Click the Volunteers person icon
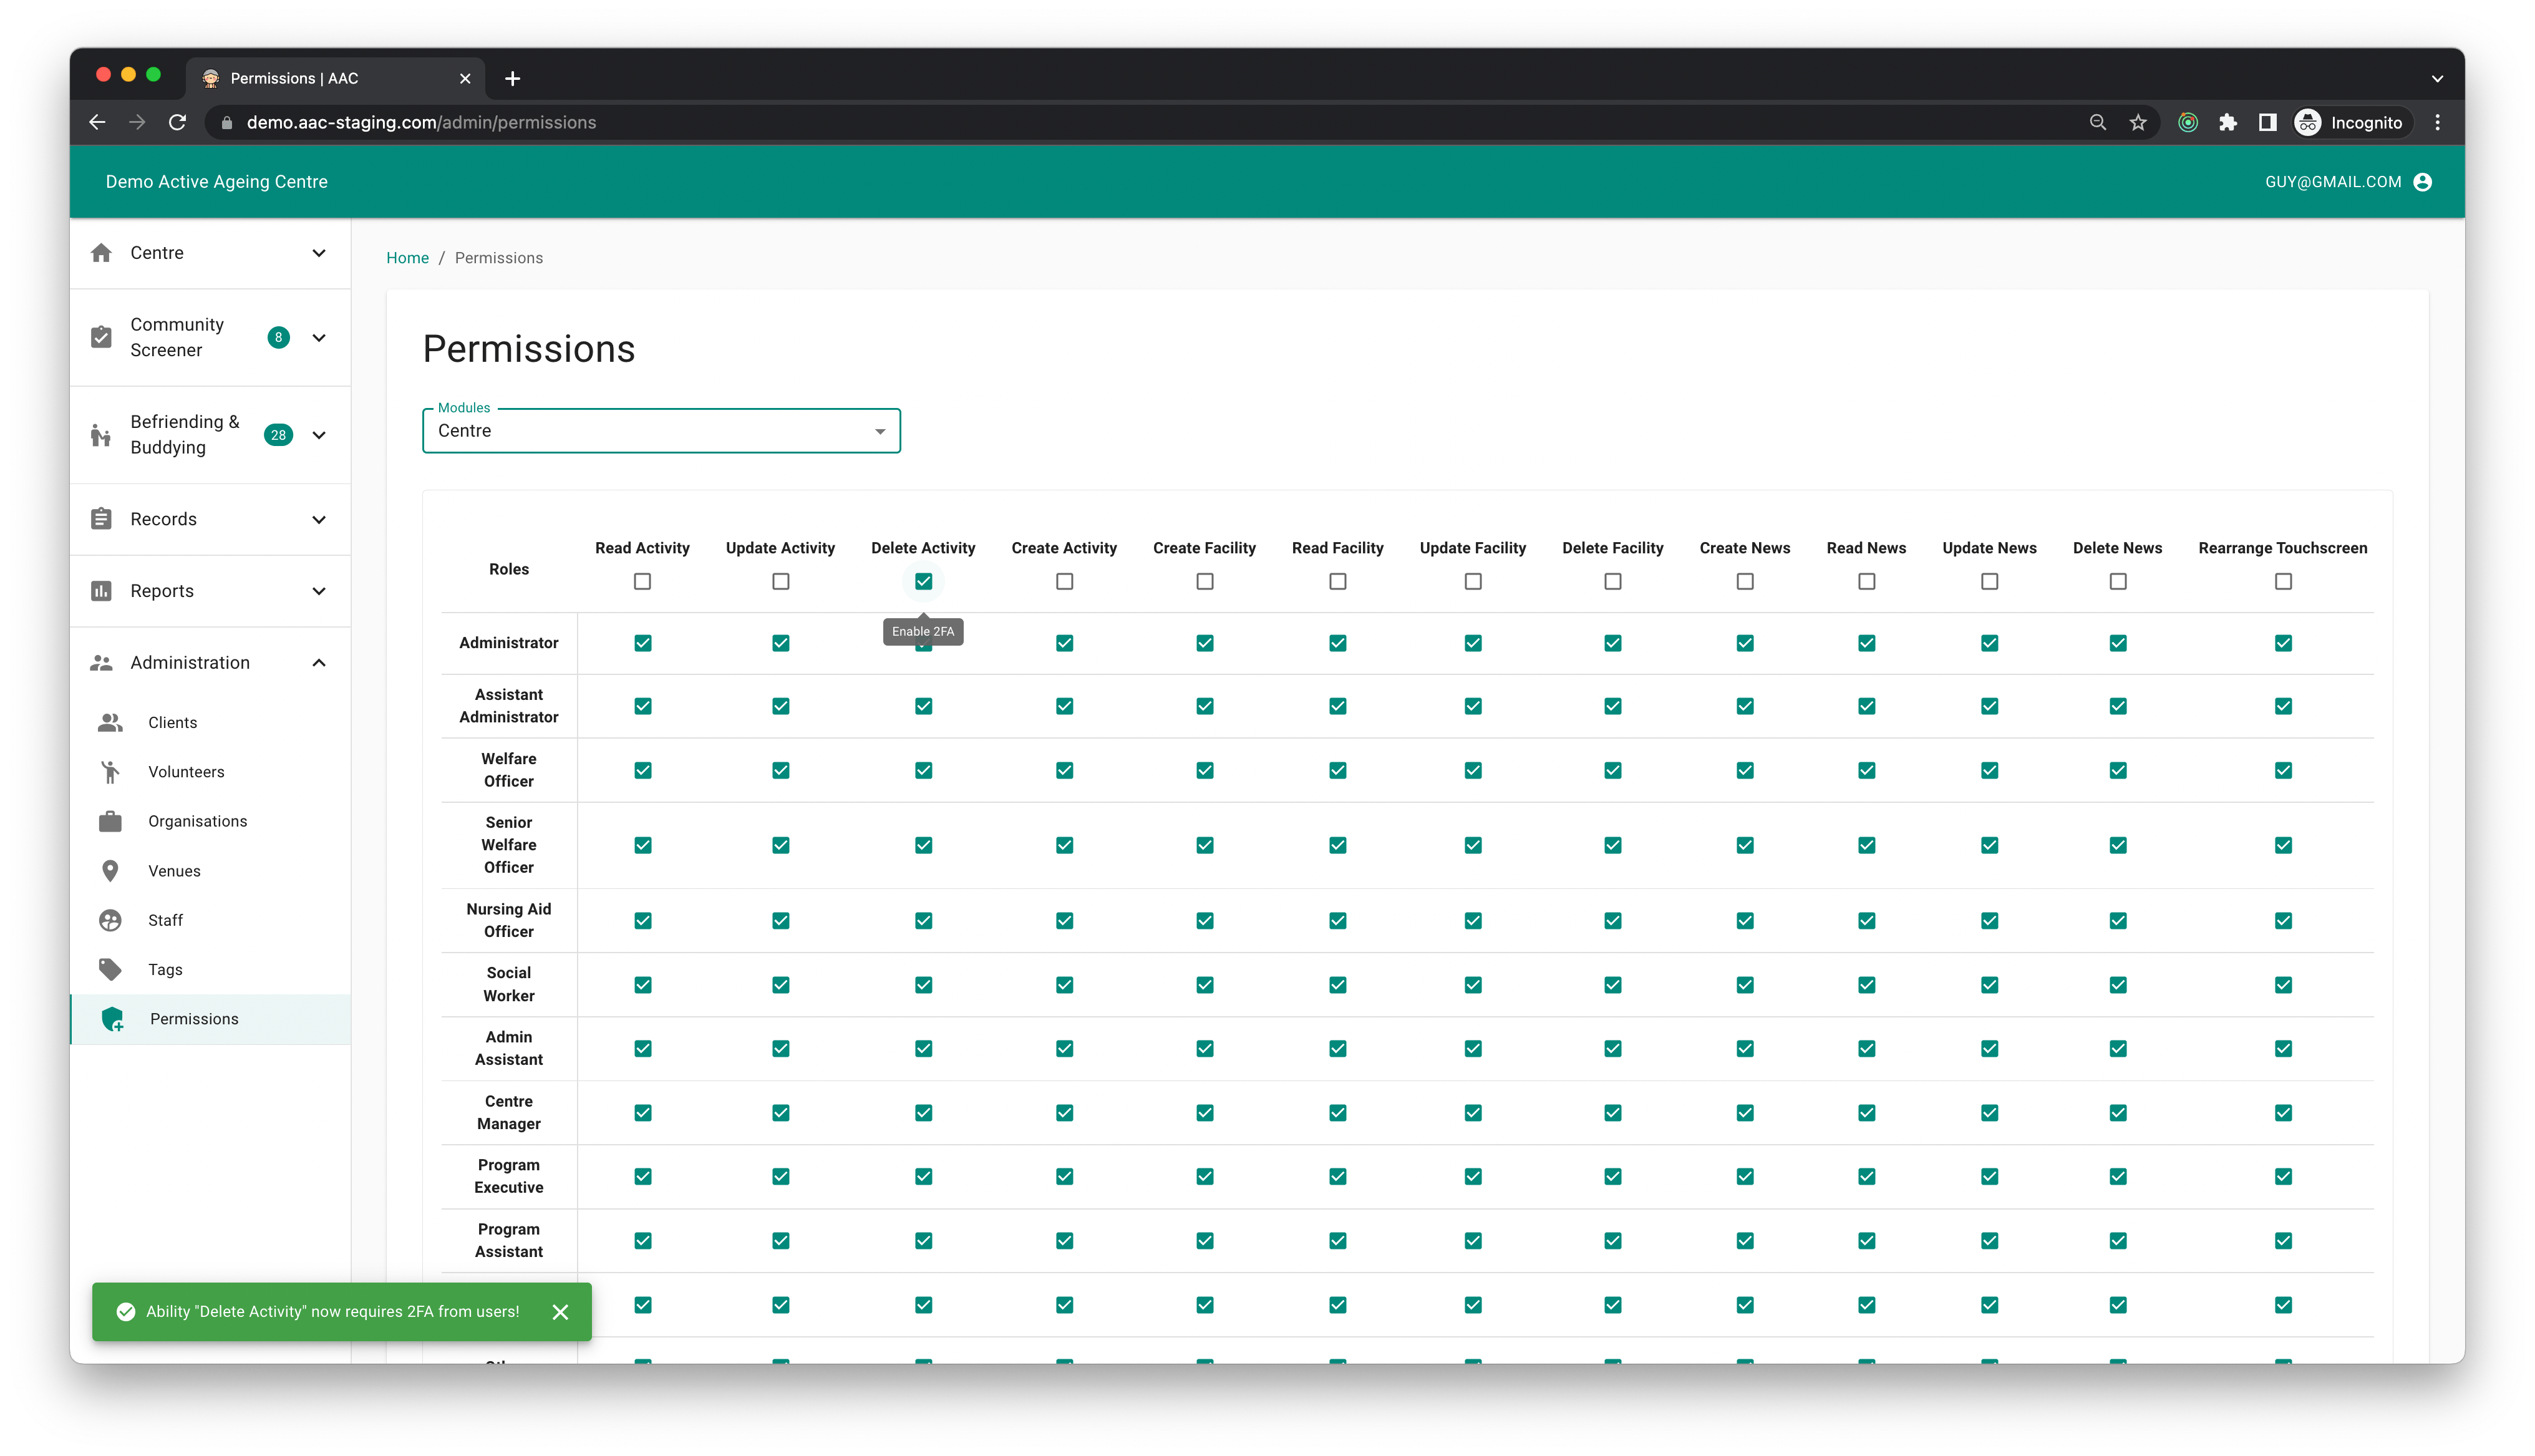This screenshot has height=1456, width=2535. 110,772
